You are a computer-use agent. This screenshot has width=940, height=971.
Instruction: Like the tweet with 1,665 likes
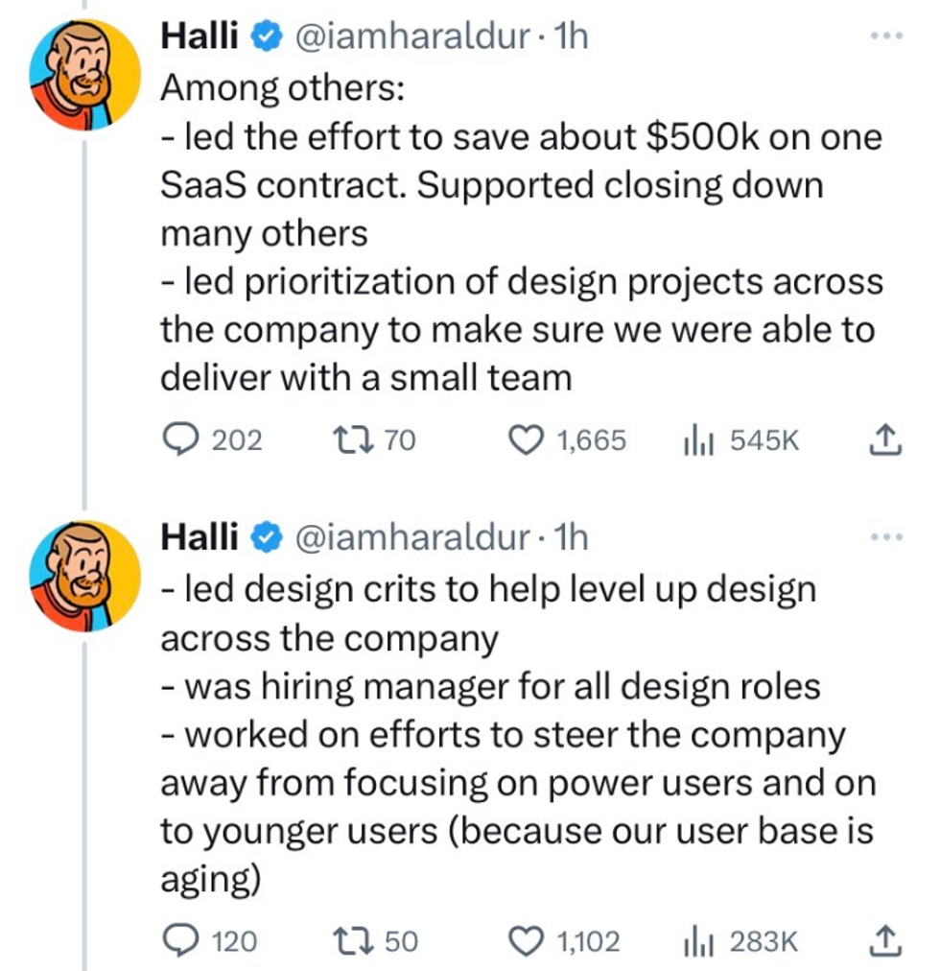pyautogui.click(x=525, y=440)
